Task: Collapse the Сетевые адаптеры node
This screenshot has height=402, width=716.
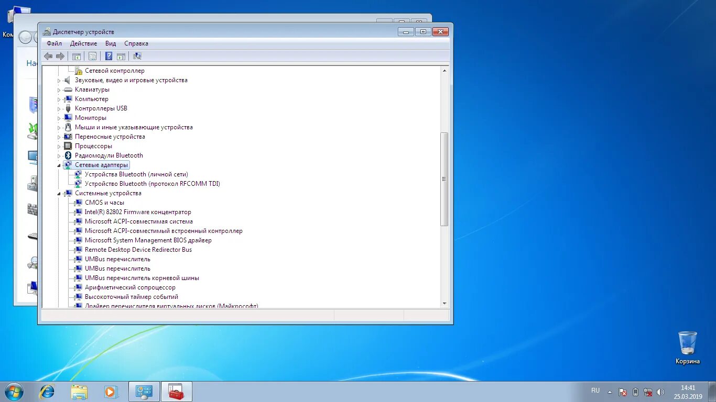Action: click(x=59, y=165)
